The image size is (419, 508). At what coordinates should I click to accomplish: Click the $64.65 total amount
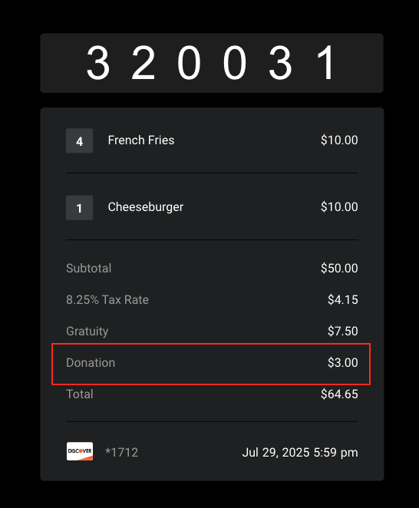[339, 394]
